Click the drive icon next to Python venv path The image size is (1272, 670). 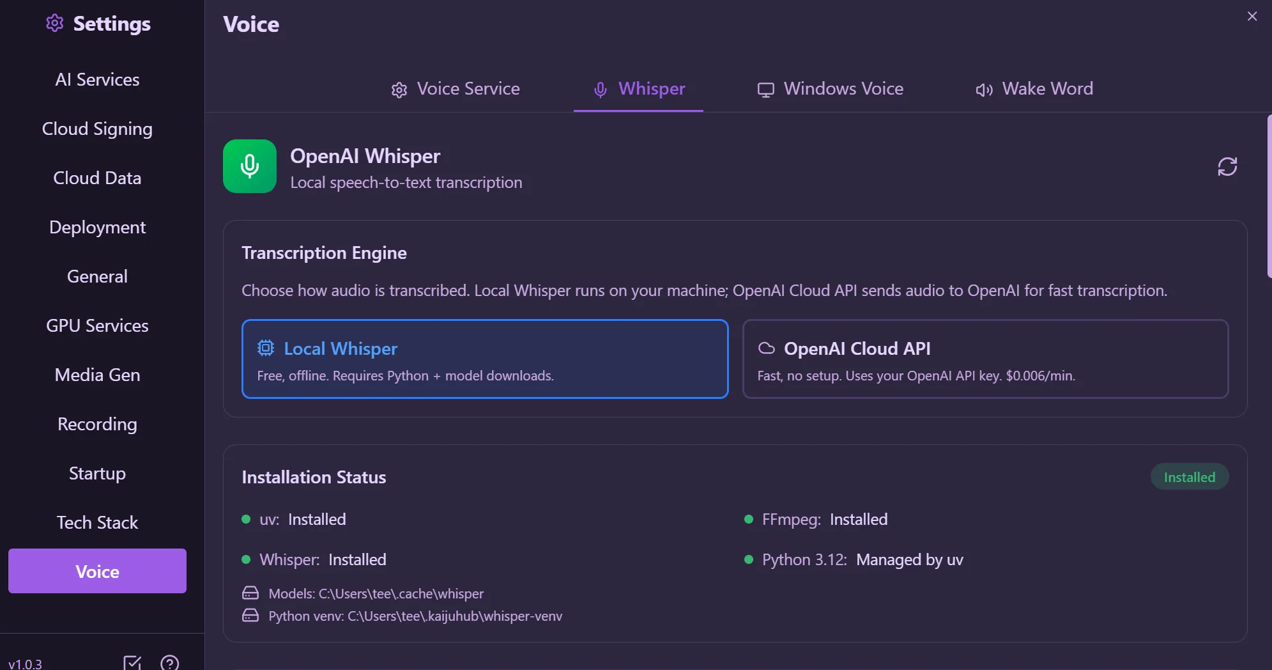pos(250,616)
